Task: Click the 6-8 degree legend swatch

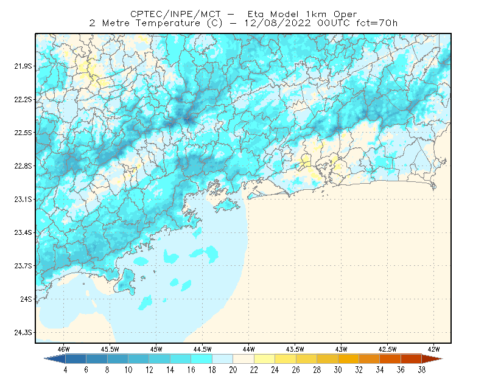Action: tap(97, 359)
